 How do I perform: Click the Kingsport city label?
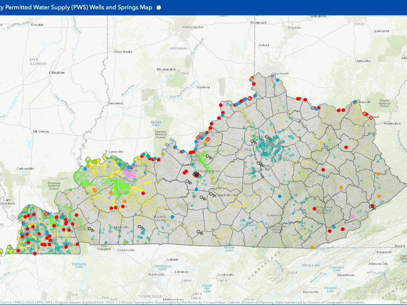[x=384, y=252]
